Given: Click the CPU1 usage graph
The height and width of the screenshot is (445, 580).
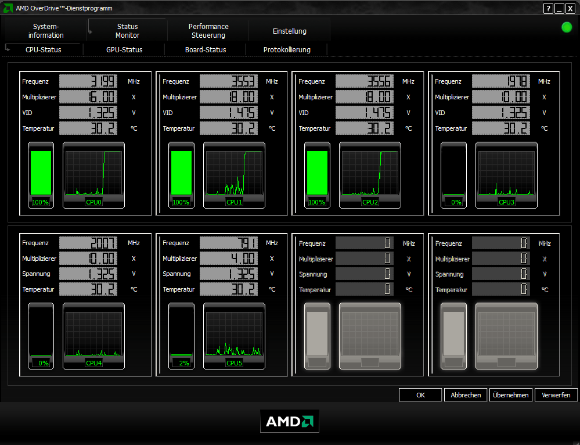Looking at the screenshot, I should coord(234,175).
